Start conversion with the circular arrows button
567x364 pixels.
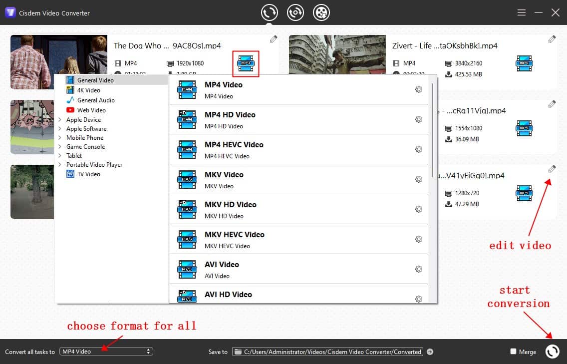point(552,352)
